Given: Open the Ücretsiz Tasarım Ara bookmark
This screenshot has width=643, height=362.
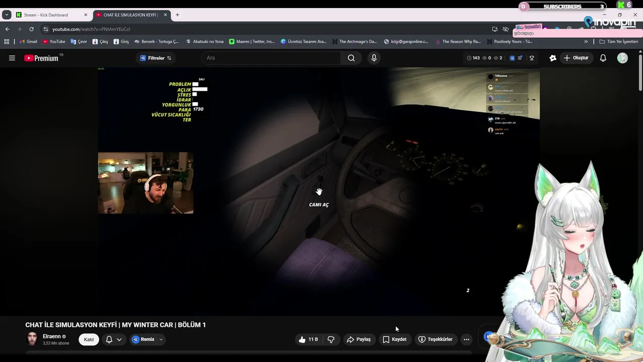Looking at the screenshot, I should (x=303, y=42).
